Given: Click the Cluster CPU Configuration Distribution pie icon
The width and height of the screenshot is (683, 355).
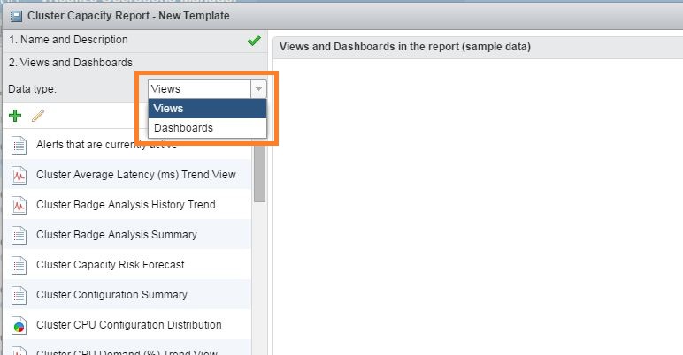Looking at the screenshot, I should point(19,325).
